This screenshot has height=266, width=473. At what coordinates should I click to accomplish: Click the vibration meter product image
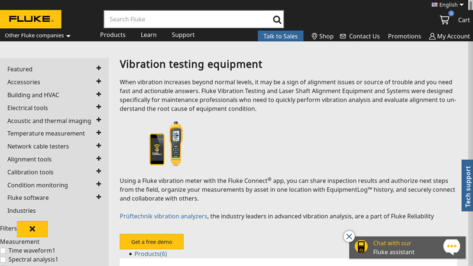[x=166, y=144]
